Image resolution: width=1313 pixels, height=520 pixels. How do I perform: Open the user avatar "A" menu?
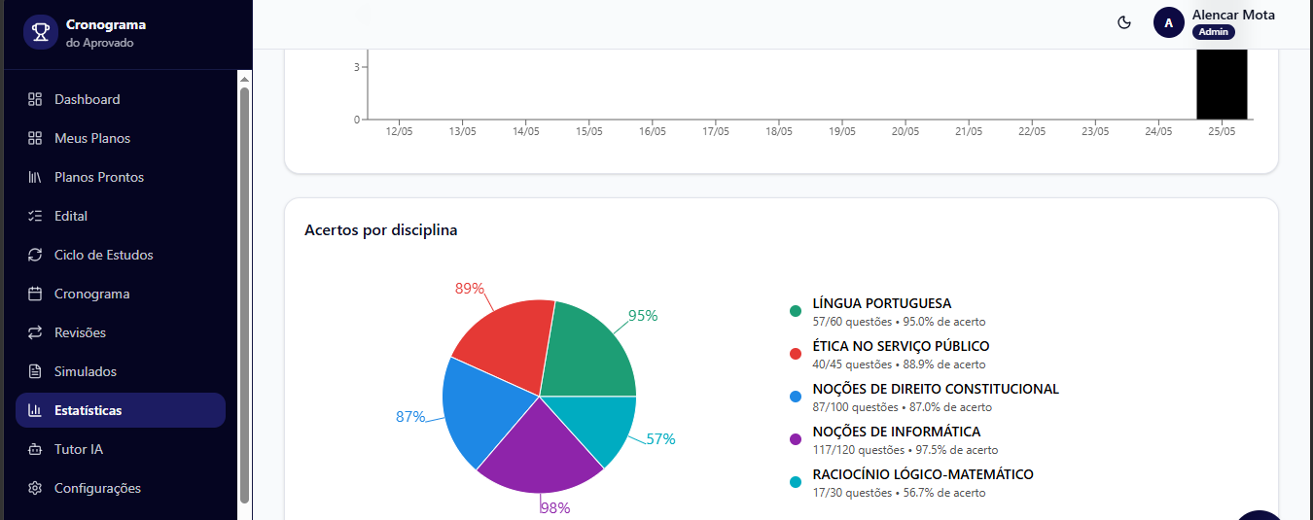[x=1168, y=22]
